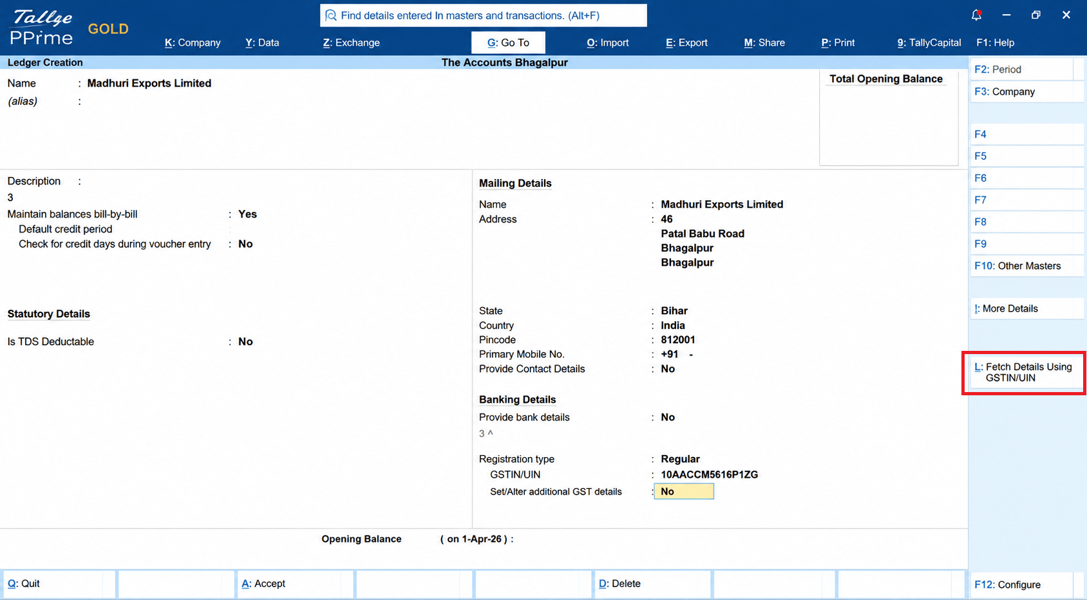Click the Mailing Details heading

(515, 183)
